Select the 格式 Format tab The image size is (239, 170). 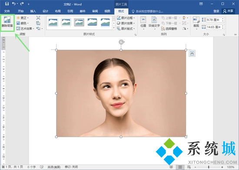[121, 11]
